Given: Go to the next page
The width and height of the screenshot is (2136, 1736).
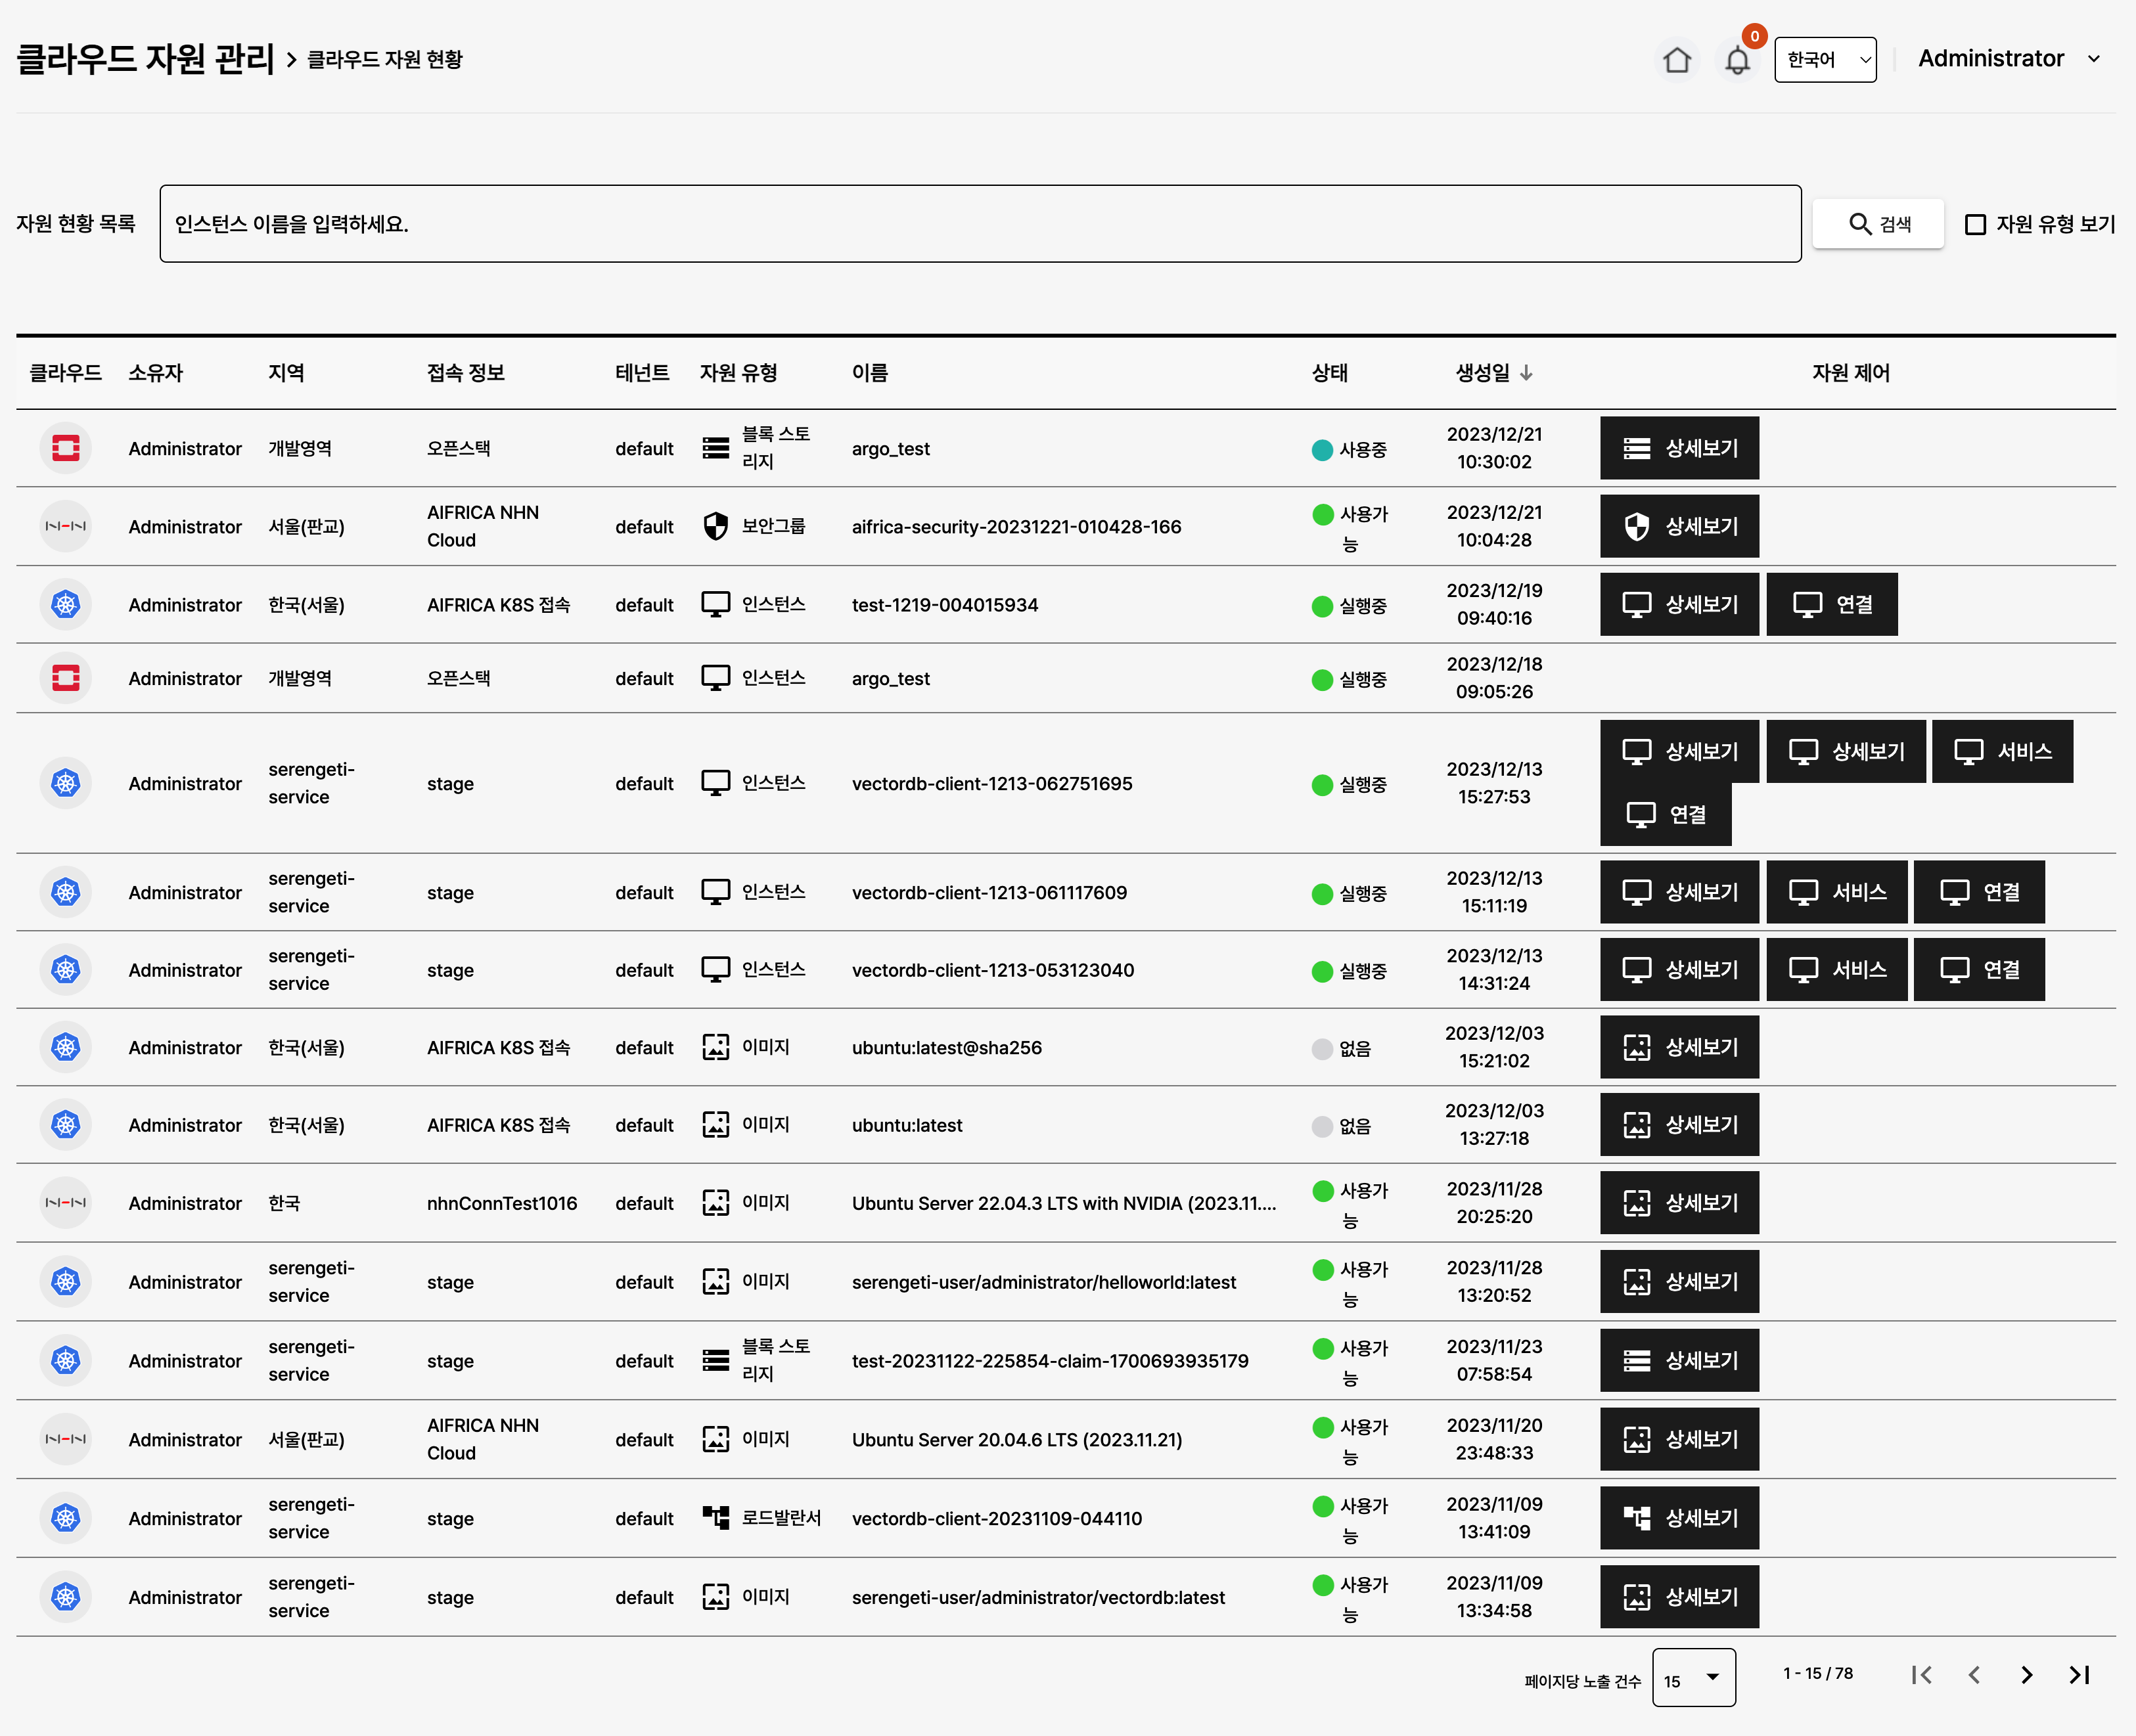Looking at the screenshot, I should pyautogui.click(x=2026, y=1675).
